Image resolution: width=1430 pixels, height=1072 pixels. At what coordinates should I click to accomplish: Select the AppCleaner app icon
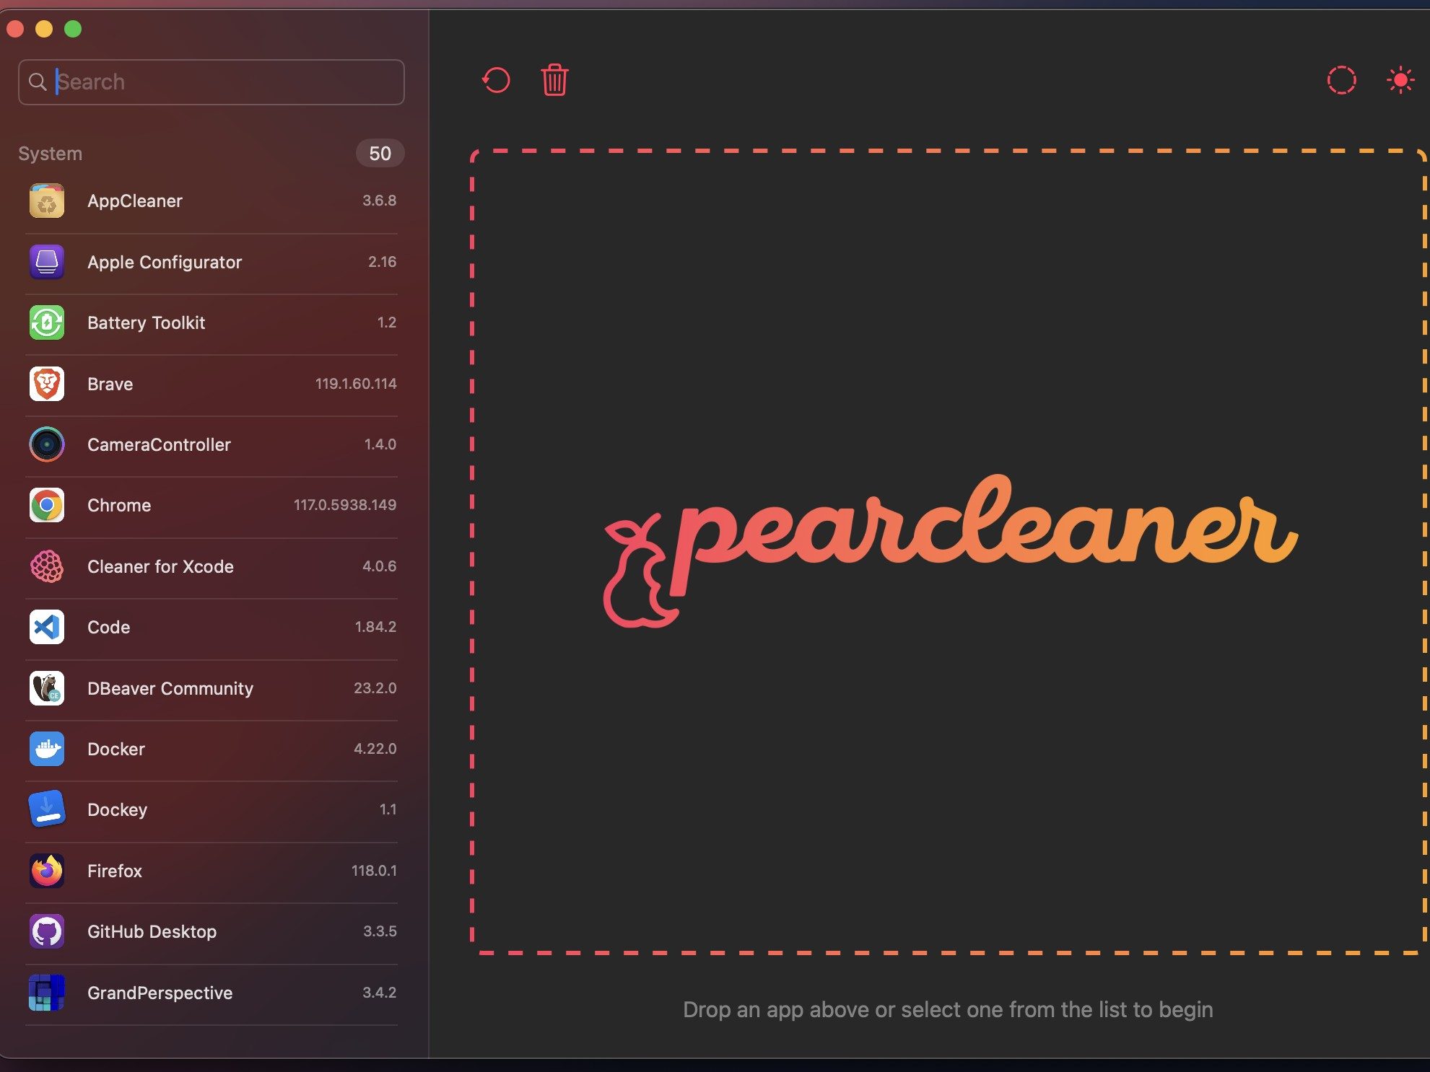click(47, 201)
